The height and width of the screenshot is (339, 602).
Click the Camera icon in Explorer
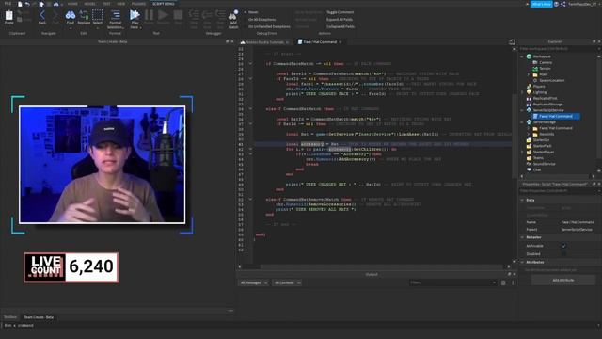coord(535,62)
